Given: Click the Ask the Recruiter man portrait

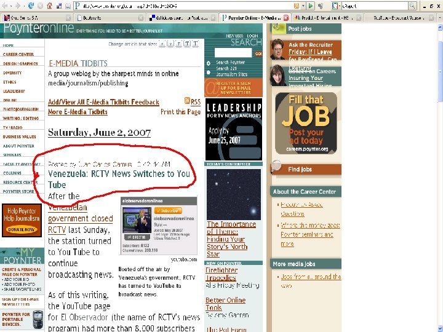Looking at the screenshot, I should coord(277,49).
